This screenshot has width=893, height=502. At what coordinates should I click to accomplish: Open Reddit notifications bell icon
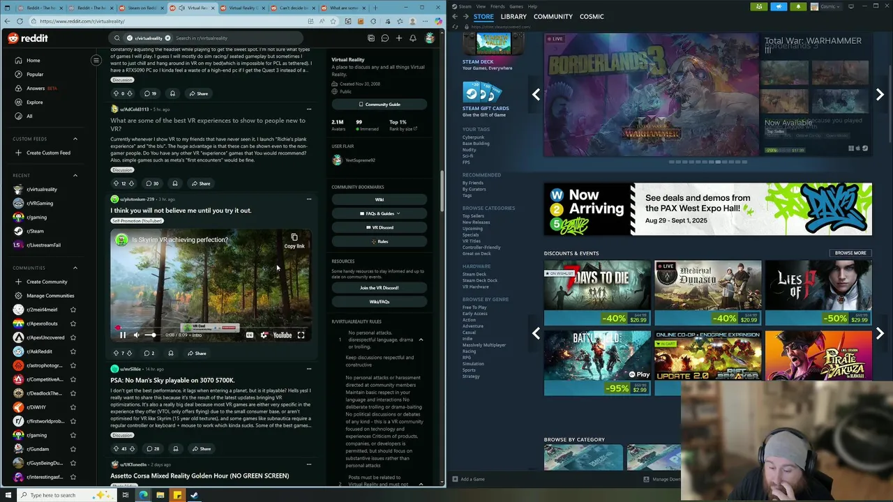pyautogui.click(x=413, y=38)
